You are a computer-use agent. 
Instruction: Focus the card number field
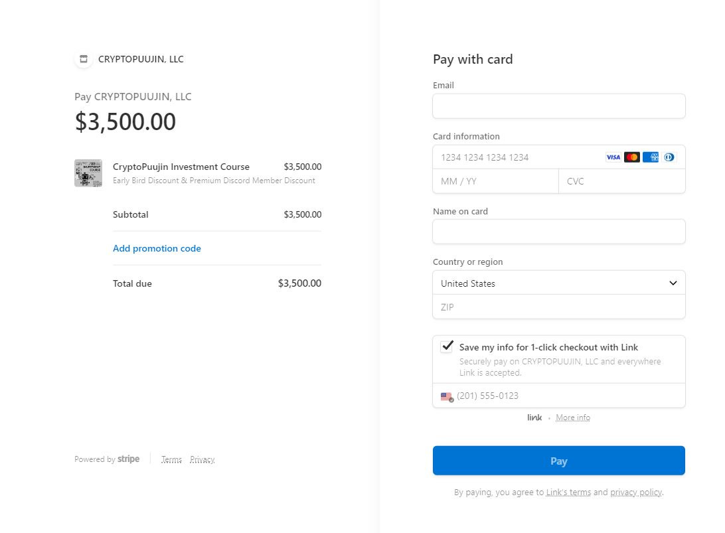pyautogui.click(x=518, y=157)
